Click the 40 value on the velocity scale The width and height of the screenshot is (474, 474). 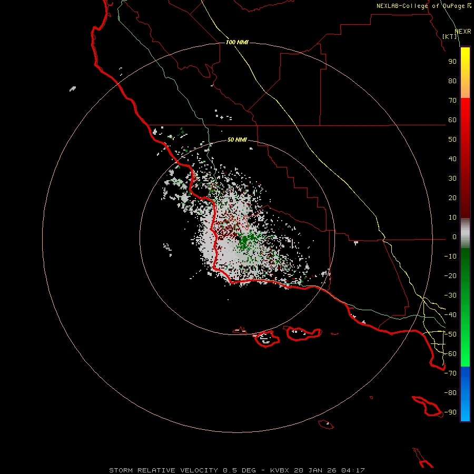(452, 159)
